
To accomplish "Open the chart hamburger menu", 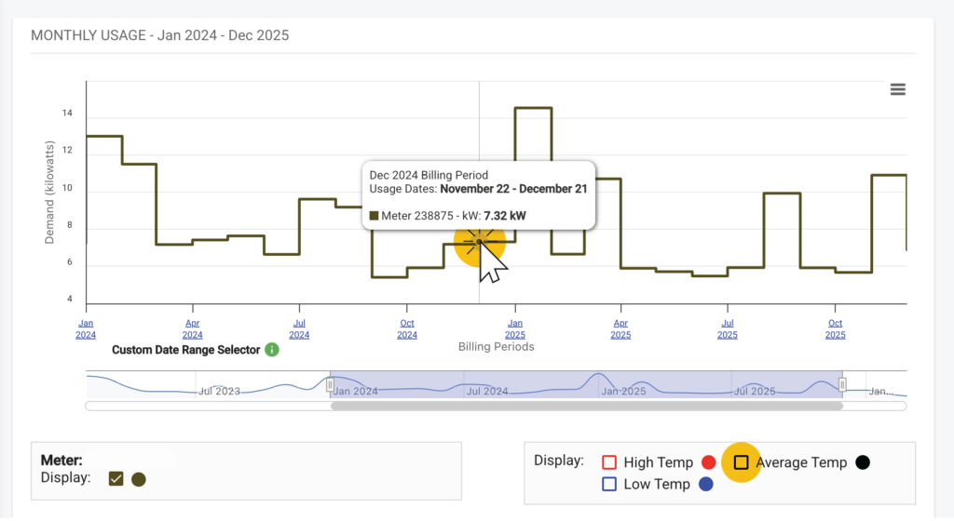I will click(x=897, y=89).
